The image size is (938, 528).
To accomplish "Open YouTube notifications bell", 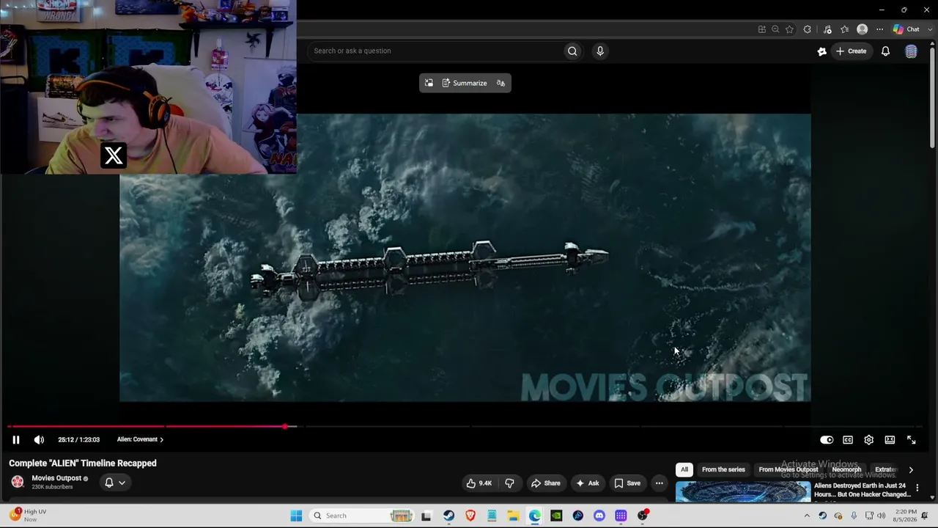I will click(x=885, y=51).
